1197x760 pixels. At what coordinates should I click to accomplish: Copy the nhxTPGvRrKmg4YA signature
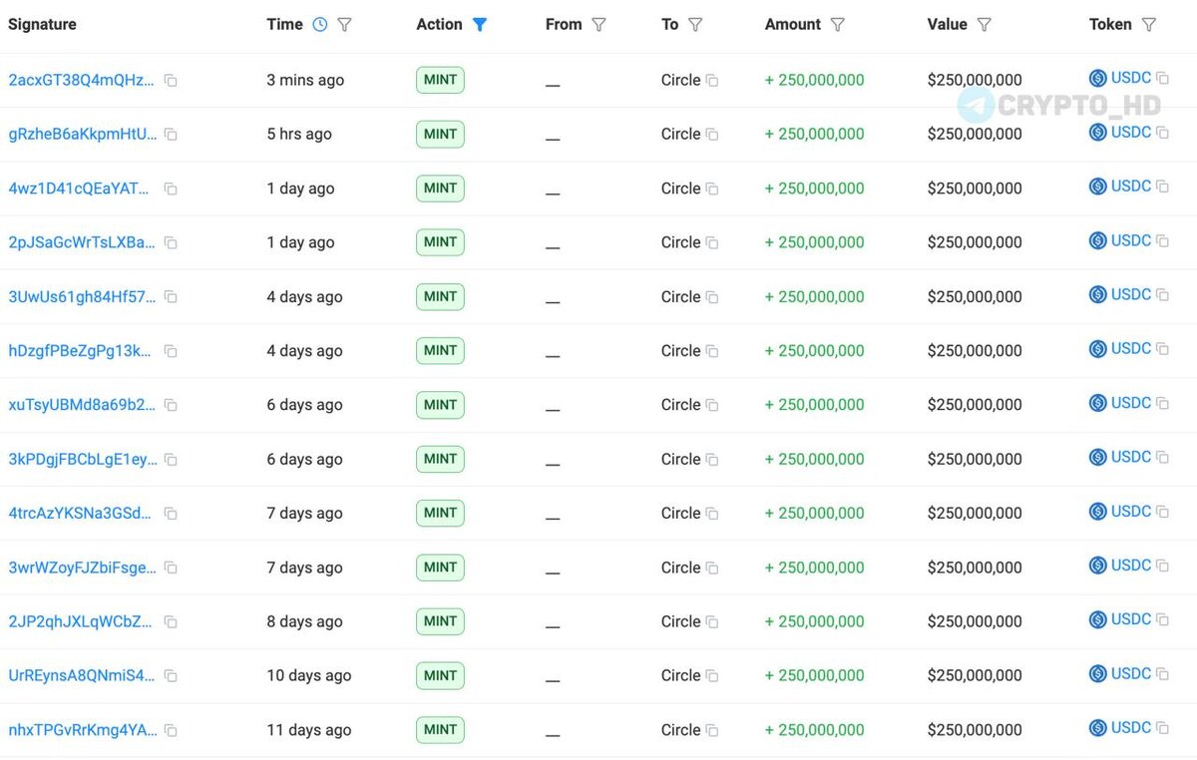pos(171,731)
